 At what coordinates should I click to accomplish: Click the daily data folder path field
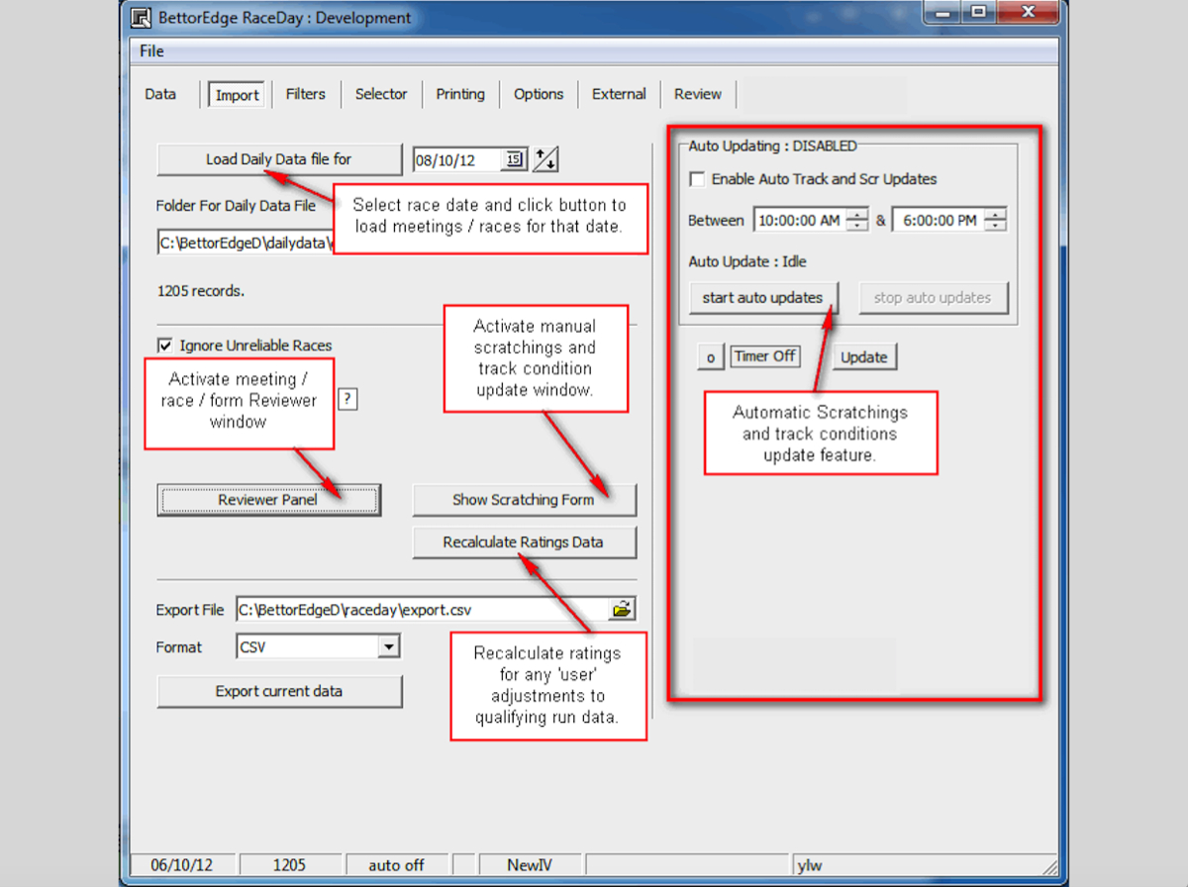pos(245,242)
